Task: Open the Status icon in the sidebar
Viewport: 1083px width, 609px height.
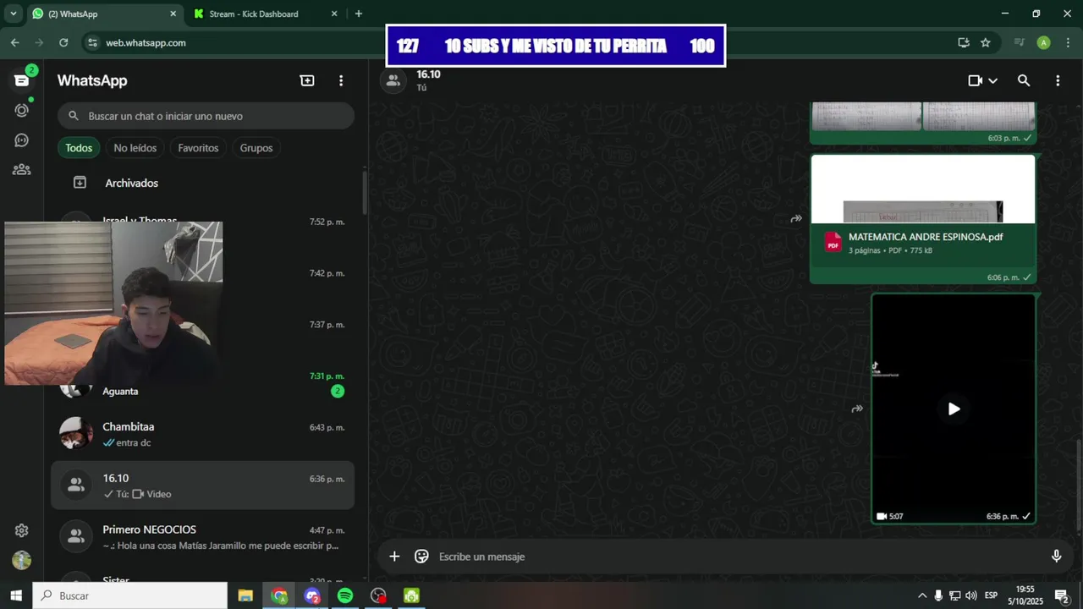Action: pyautogui.click(x=21, y=110)
